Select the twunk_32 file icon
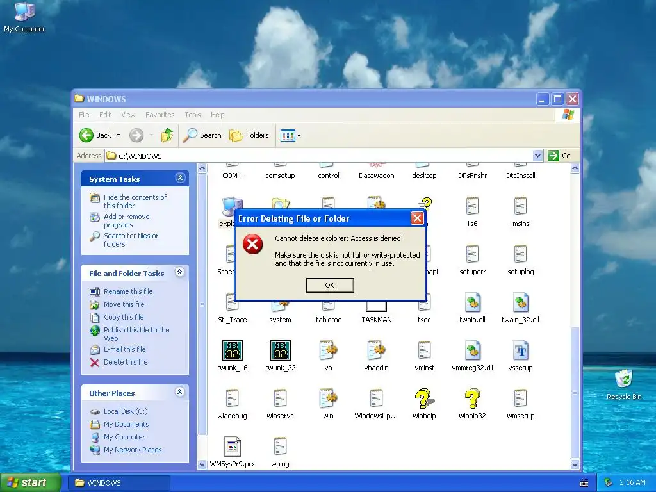Viewport: 656px width, 492px height. click(x=281, y=350)
